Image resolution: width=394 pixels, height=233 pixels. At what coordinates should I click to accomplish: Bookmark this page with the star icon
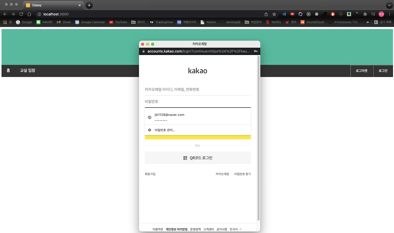tap(274, 14)
